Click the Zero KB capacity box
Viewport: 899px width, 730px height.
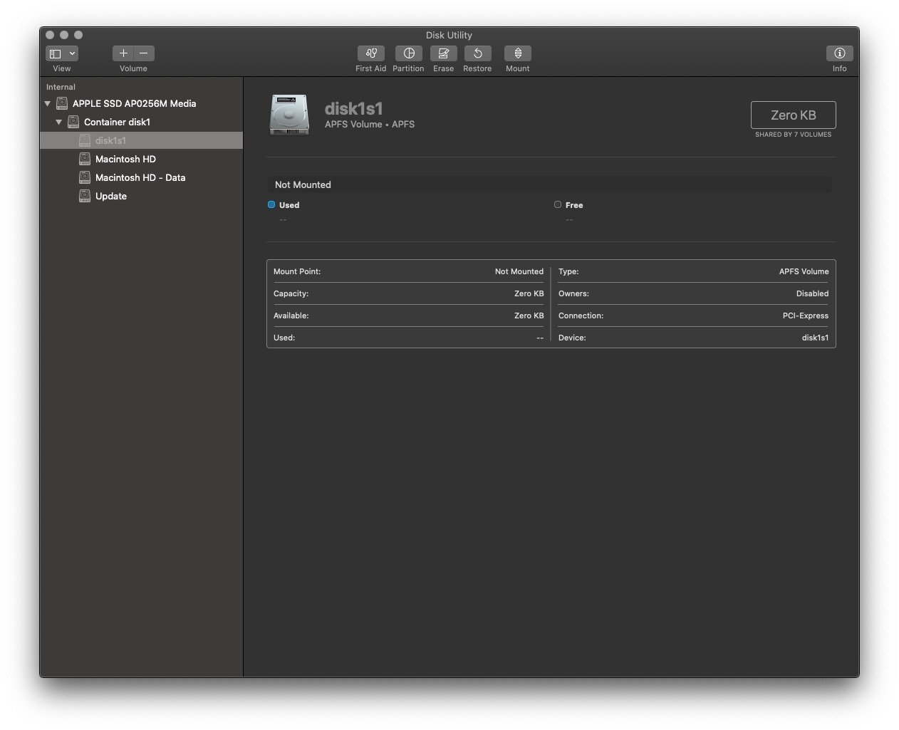[x=793, y=115]
